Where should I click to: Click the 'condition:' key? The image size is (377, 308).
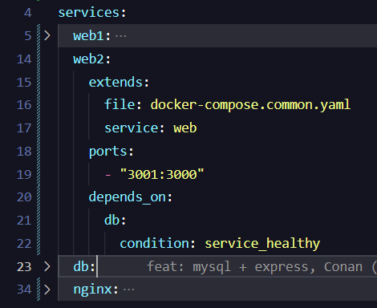click(x=158, y=244)
